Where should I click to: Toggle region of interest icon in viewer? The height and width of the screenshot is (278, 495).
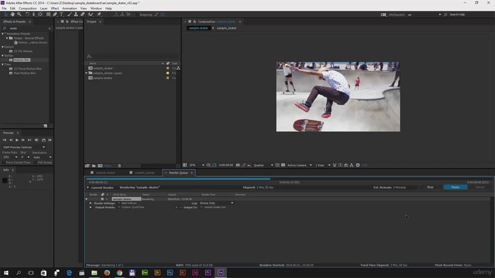[x=277, y=165]
